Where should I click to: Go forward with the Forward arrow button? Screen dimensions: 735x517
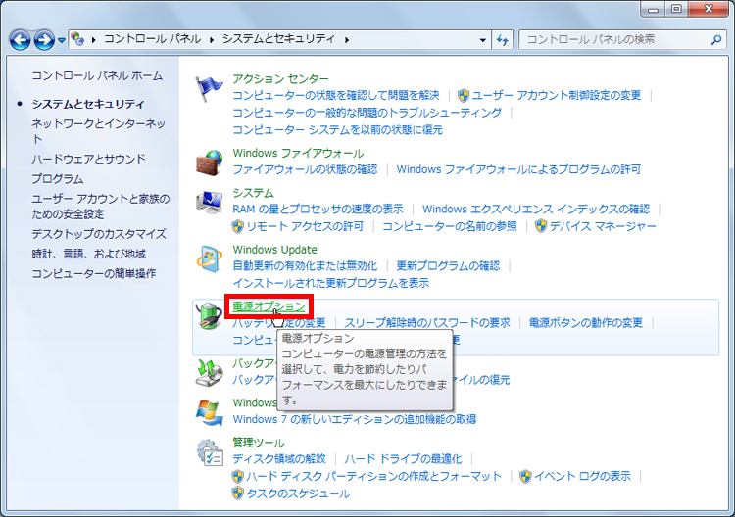pyautogui.click(x=44, y=40)
